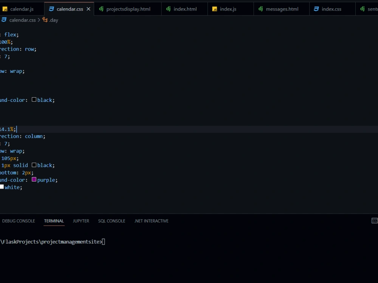Viewport: 378px width, 283px height.
Task: Click the .day breadcrumb symbol
Action: point(54,20)
